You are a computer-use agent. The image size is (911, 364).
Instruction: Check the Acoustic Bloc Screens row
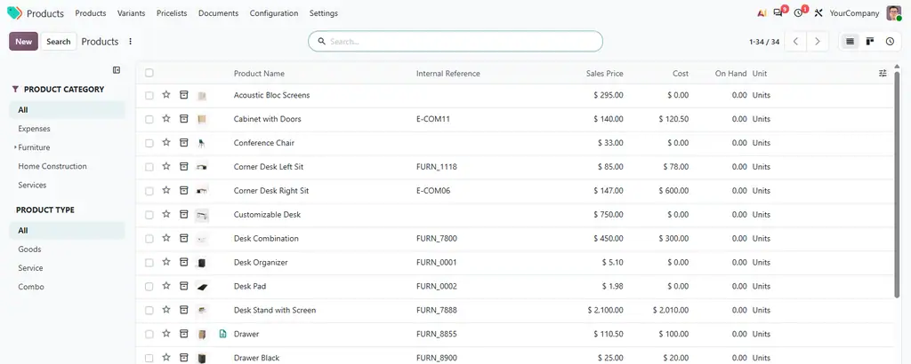click(x=149, y=95)
